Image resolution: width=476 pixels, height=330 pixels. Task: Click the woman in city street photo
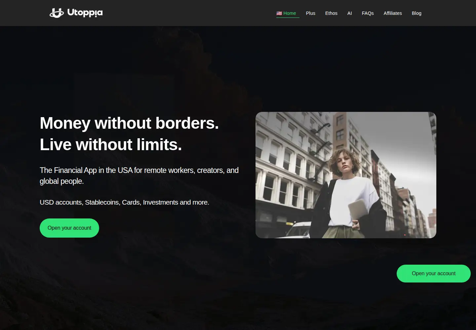(x=346, y=175)
